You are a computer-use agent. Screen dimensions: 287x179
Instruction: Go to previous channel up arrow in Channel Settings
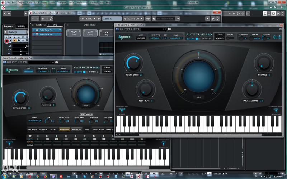(x=43, y=19)
